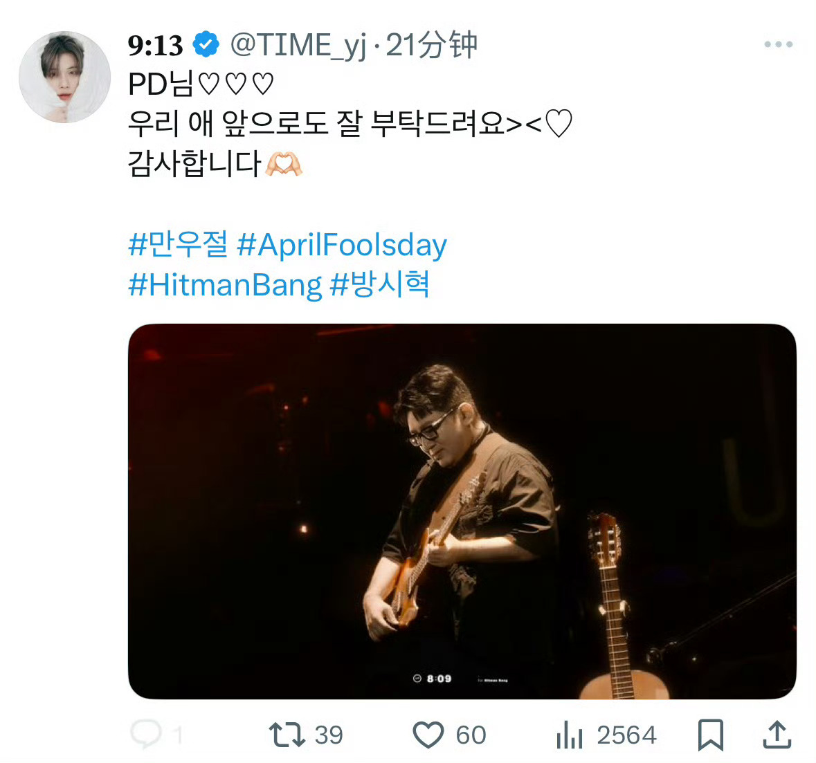816x763 pixels.
Task: Click the retweet count 39
Action: (x=329, y=735)
